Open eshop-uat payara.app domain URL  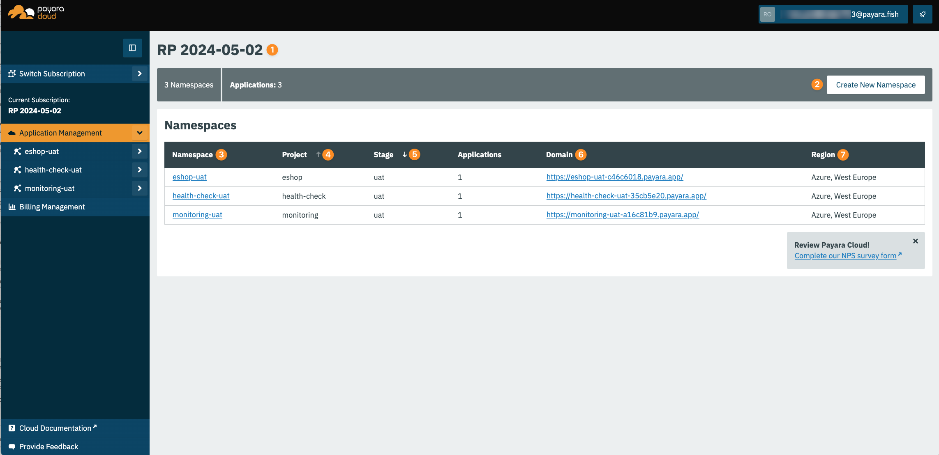[614, 177]
